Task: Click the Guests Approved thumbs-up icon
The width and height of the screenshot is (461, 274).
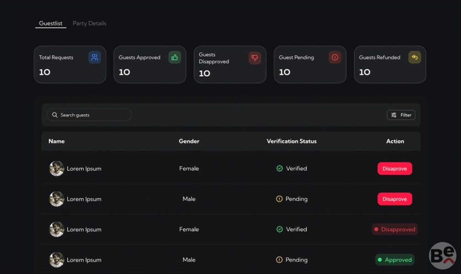Action: (174, 58)
